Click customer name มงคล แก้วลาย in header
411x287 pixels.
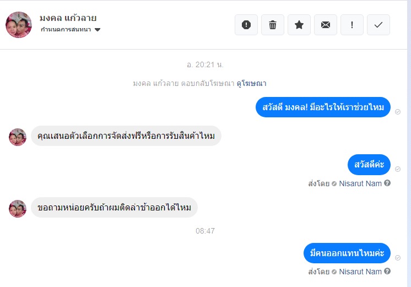click(x=68, y=18)
